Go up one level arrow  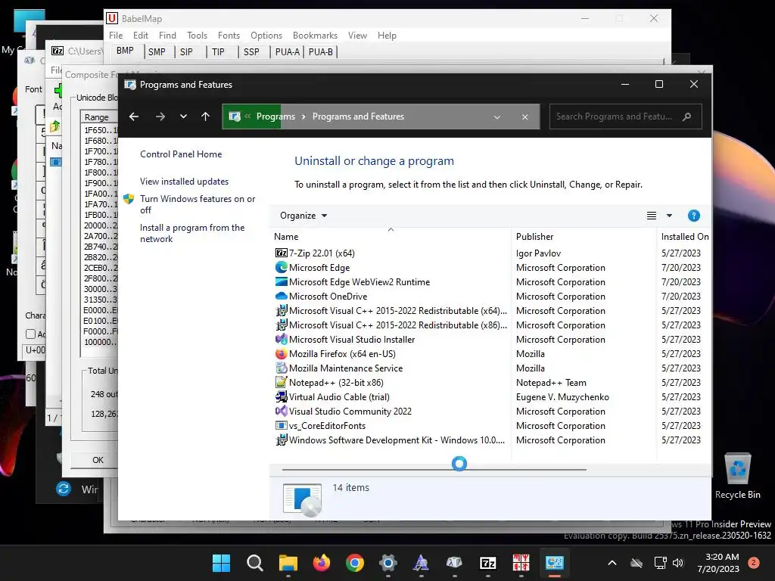tap(206, 117)
